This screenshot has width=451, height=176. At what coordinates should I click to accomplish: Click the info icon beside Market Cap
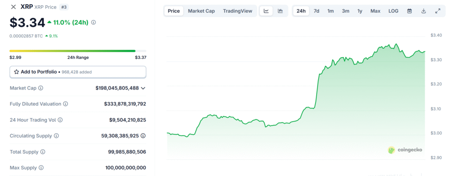41,88
